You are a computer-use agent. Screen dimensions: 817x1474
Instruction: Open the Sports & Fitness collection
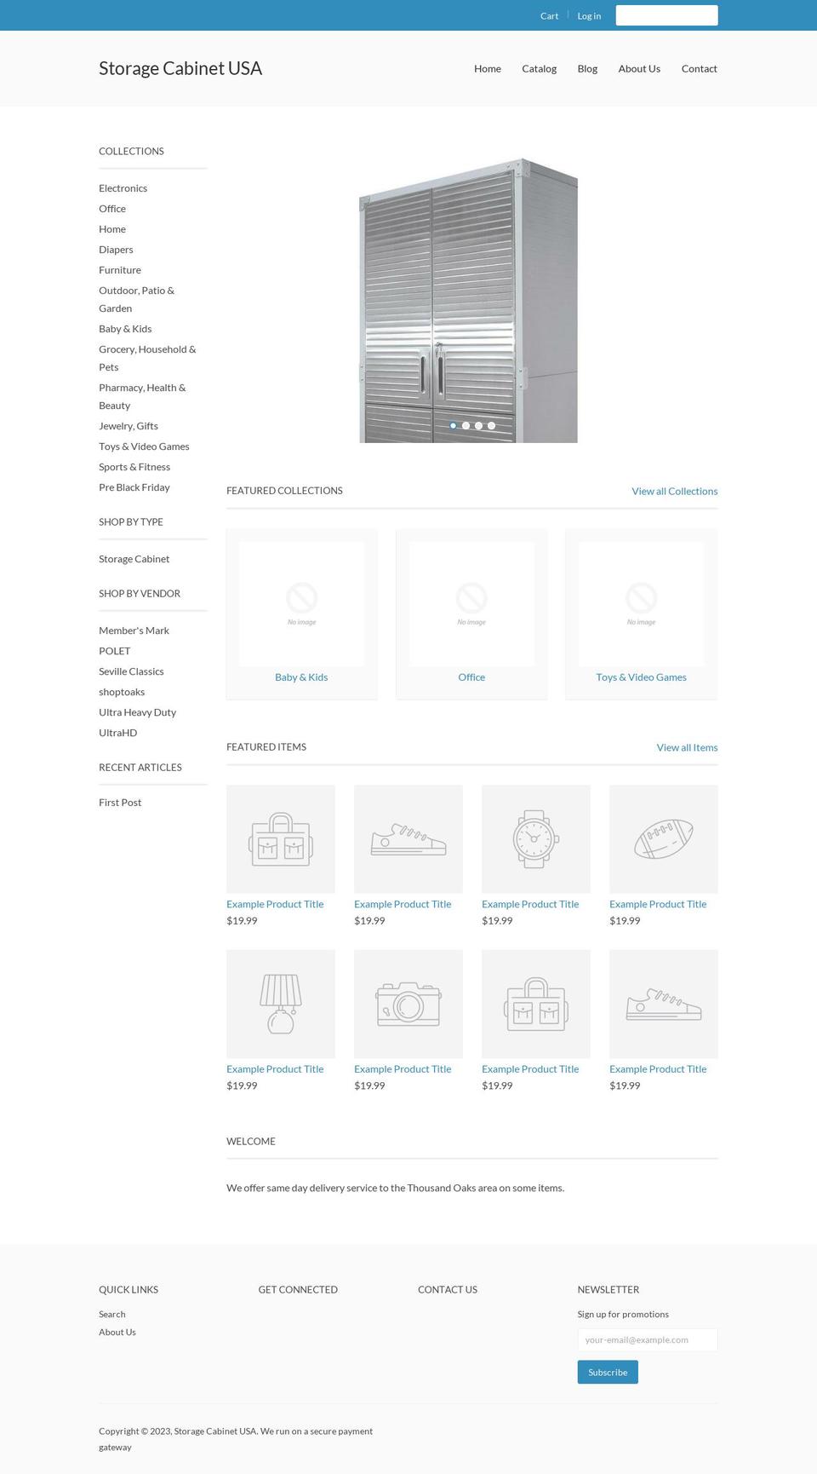tap(134, 467)
